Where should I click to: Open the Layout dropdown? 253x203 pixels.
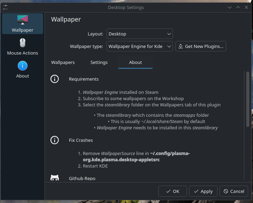pos(140,34)
